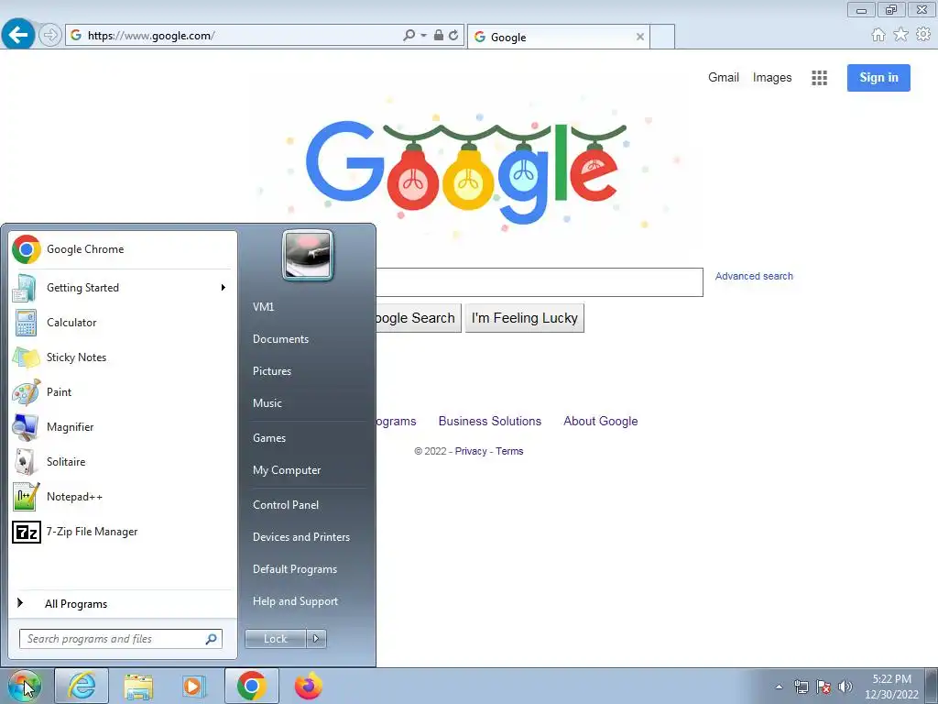Open Default Programs

click(295, 569)
